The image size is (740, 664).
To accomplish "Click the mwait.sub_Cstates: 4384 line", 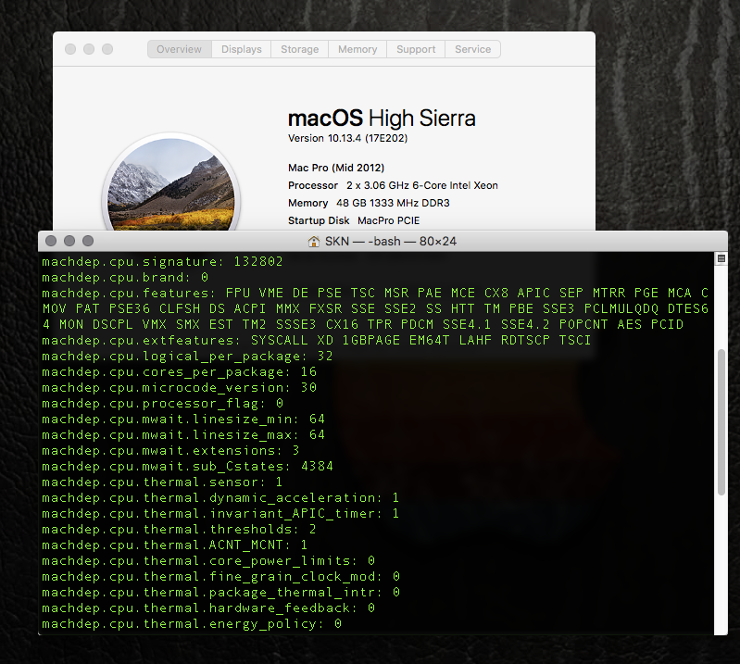I will click(187, 466).
